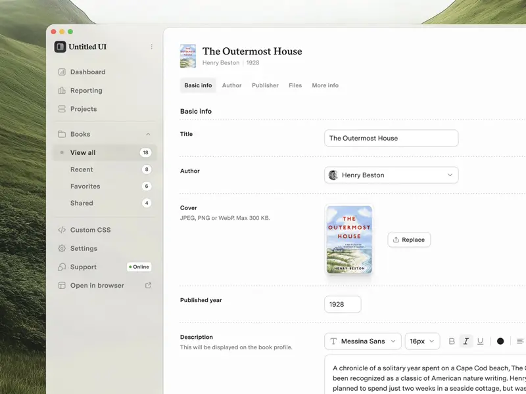Open the Projects panel
This screenshot has width=526, height=394.
82,109
